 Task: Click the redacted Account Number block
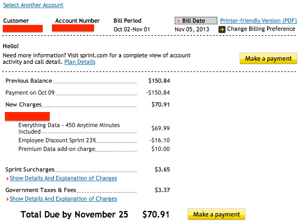pos(73,28)
